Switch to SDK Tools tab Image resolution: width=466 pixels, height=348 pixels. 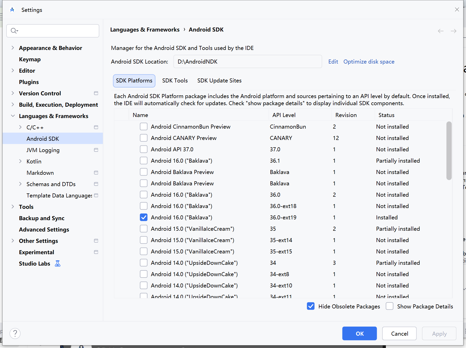coord(175,81)
